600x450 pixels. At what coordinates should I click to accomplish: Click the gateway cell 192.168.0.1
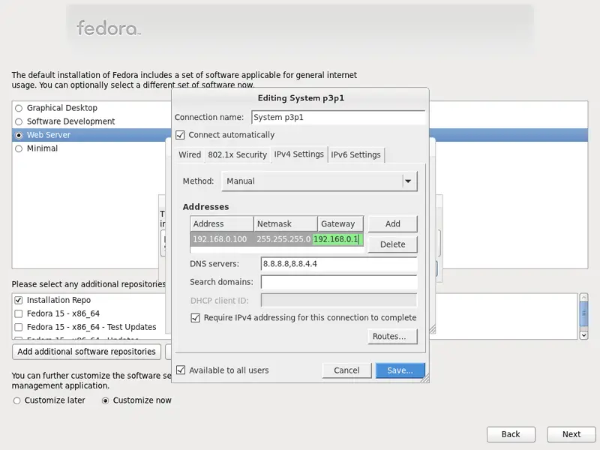tap(337, 239)
